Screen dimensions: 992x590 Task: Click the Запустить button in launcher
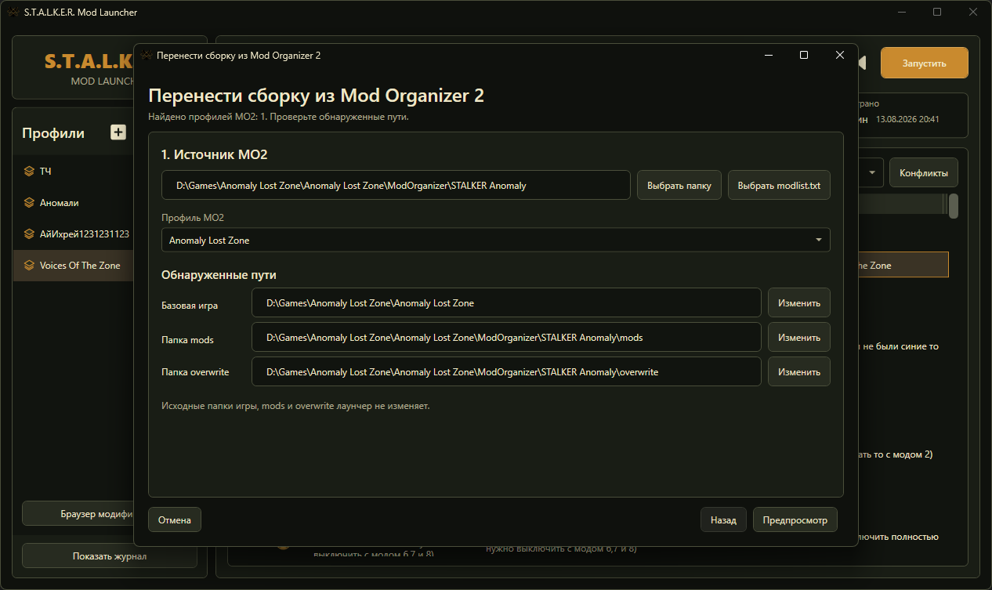[x=925, y=63]
